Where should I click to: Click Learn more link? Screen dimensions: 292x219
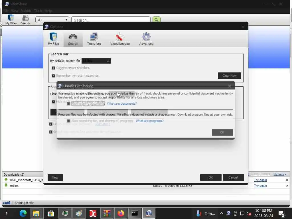tap(102, 124)
